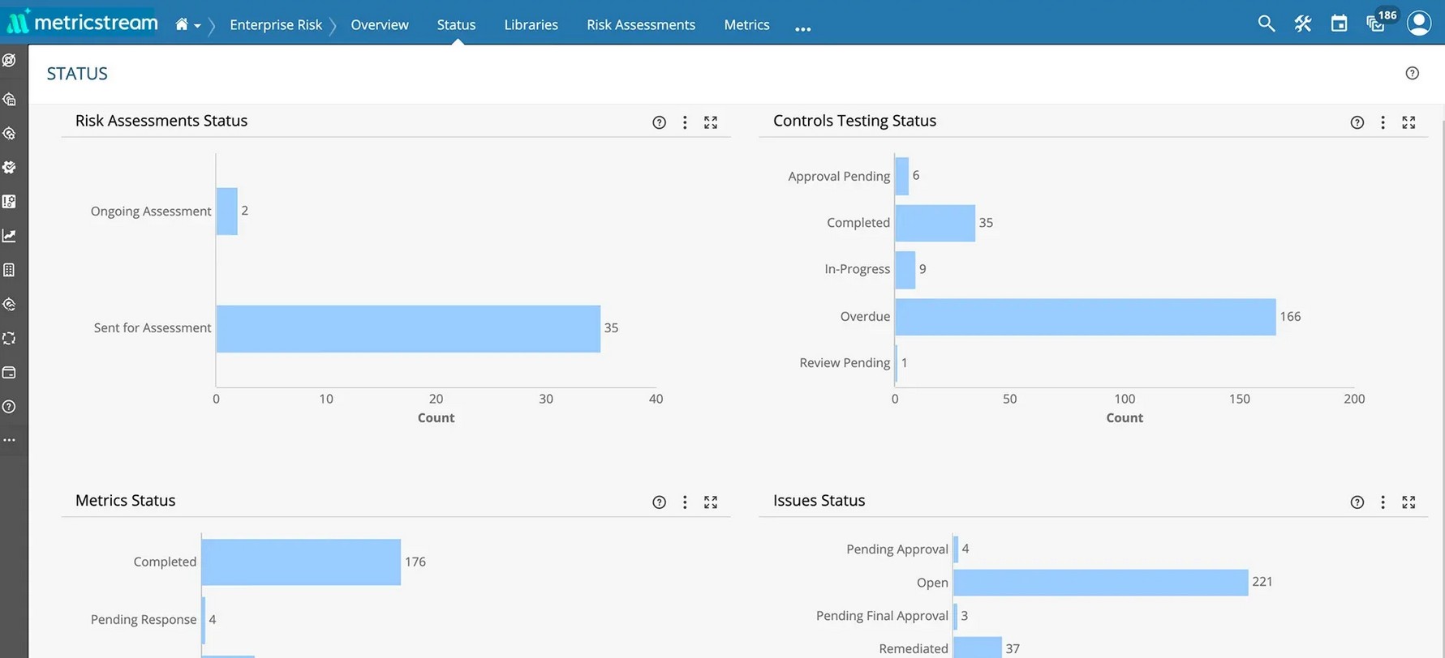Image resolution: width=1445 pixels, height=658 pixels.
Task: Open the Libraries menu
Action: [531, 25]
